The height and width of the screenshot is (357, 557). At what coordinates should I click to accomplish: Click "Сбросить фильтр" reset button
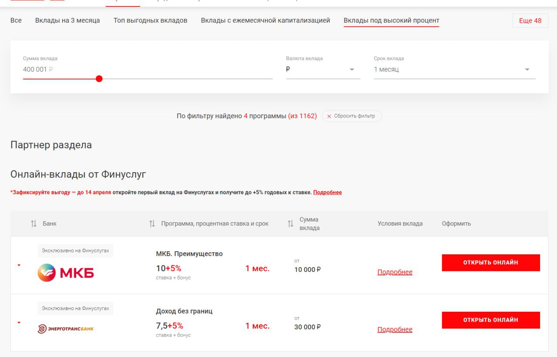pos(352,116)
